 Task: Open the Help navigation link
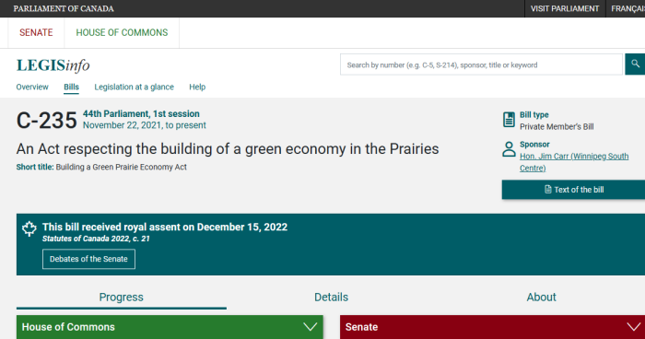pos(197,87)
